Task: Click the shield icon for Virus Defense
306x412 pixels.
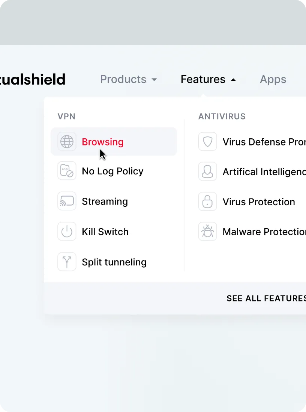Action: pyautogui.click(x=207, y=141)
